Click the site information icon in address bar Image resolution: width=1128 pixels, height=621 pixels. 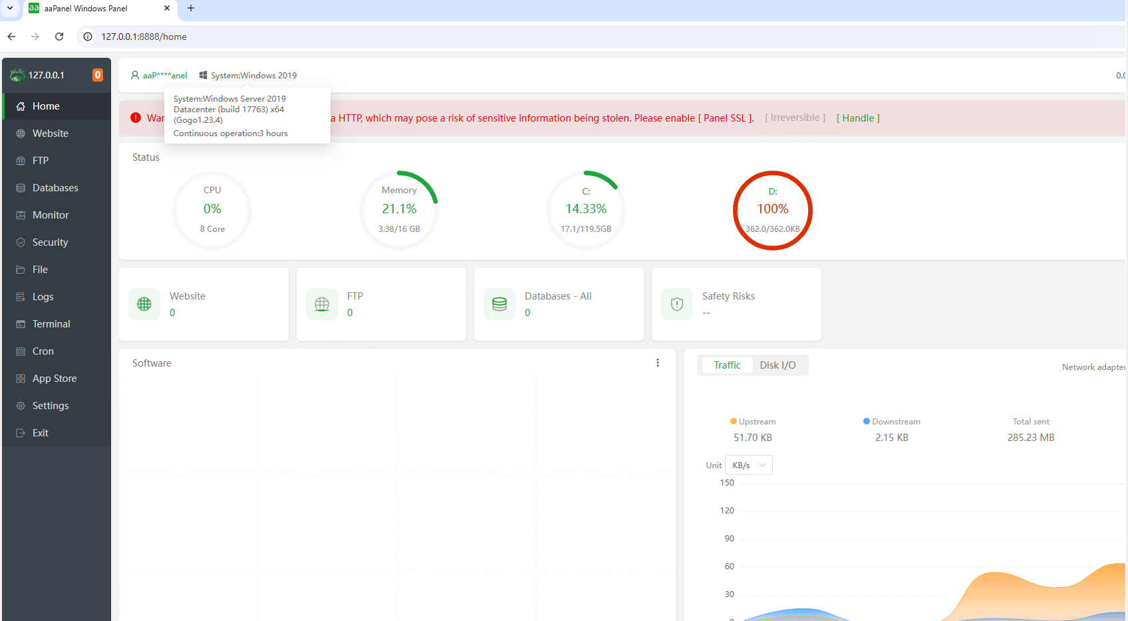(88, 37)
